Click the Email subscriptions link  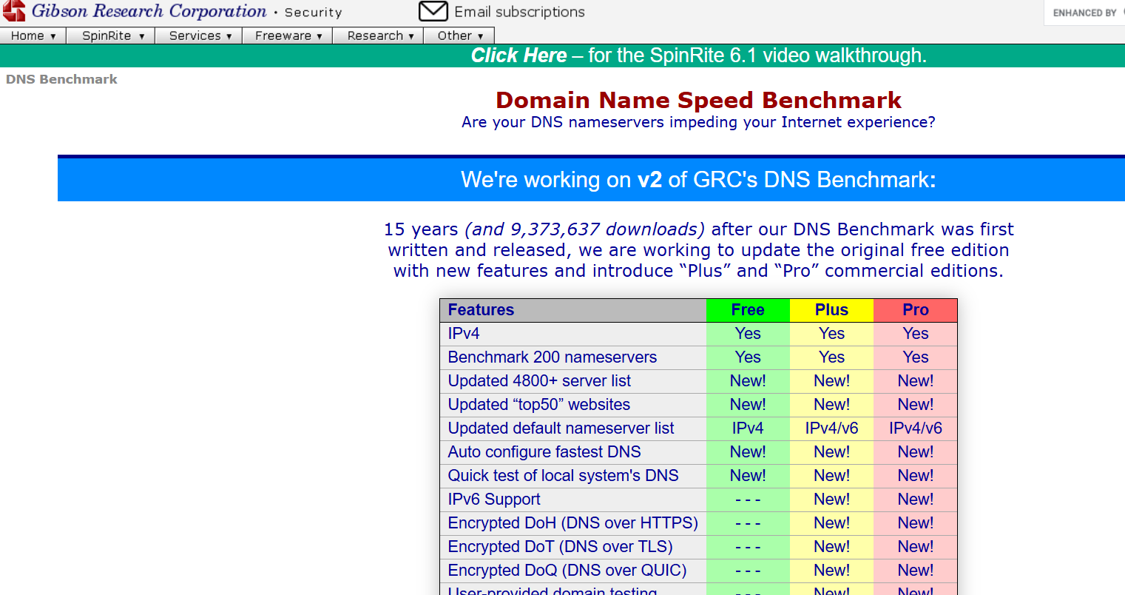pyautogui.click(x=519, y=12)
